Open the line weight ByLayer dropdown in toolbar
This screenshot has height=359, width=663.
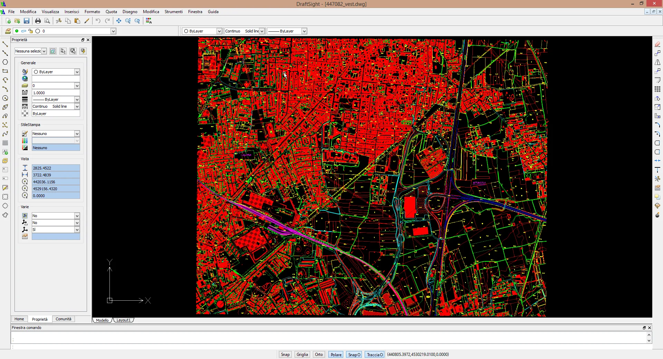[304, 31]
